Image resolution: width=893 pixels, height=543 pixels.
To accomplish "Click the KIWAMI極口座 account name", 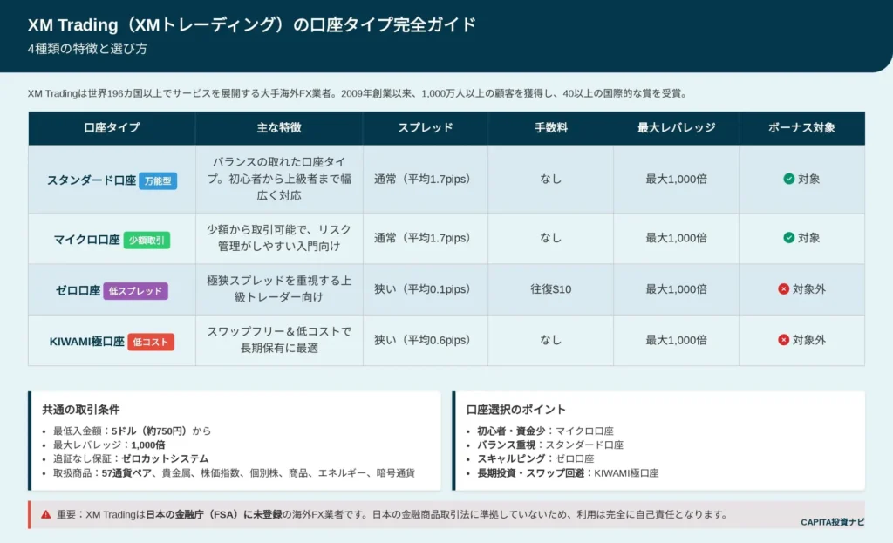I will [x=86, y=342].
